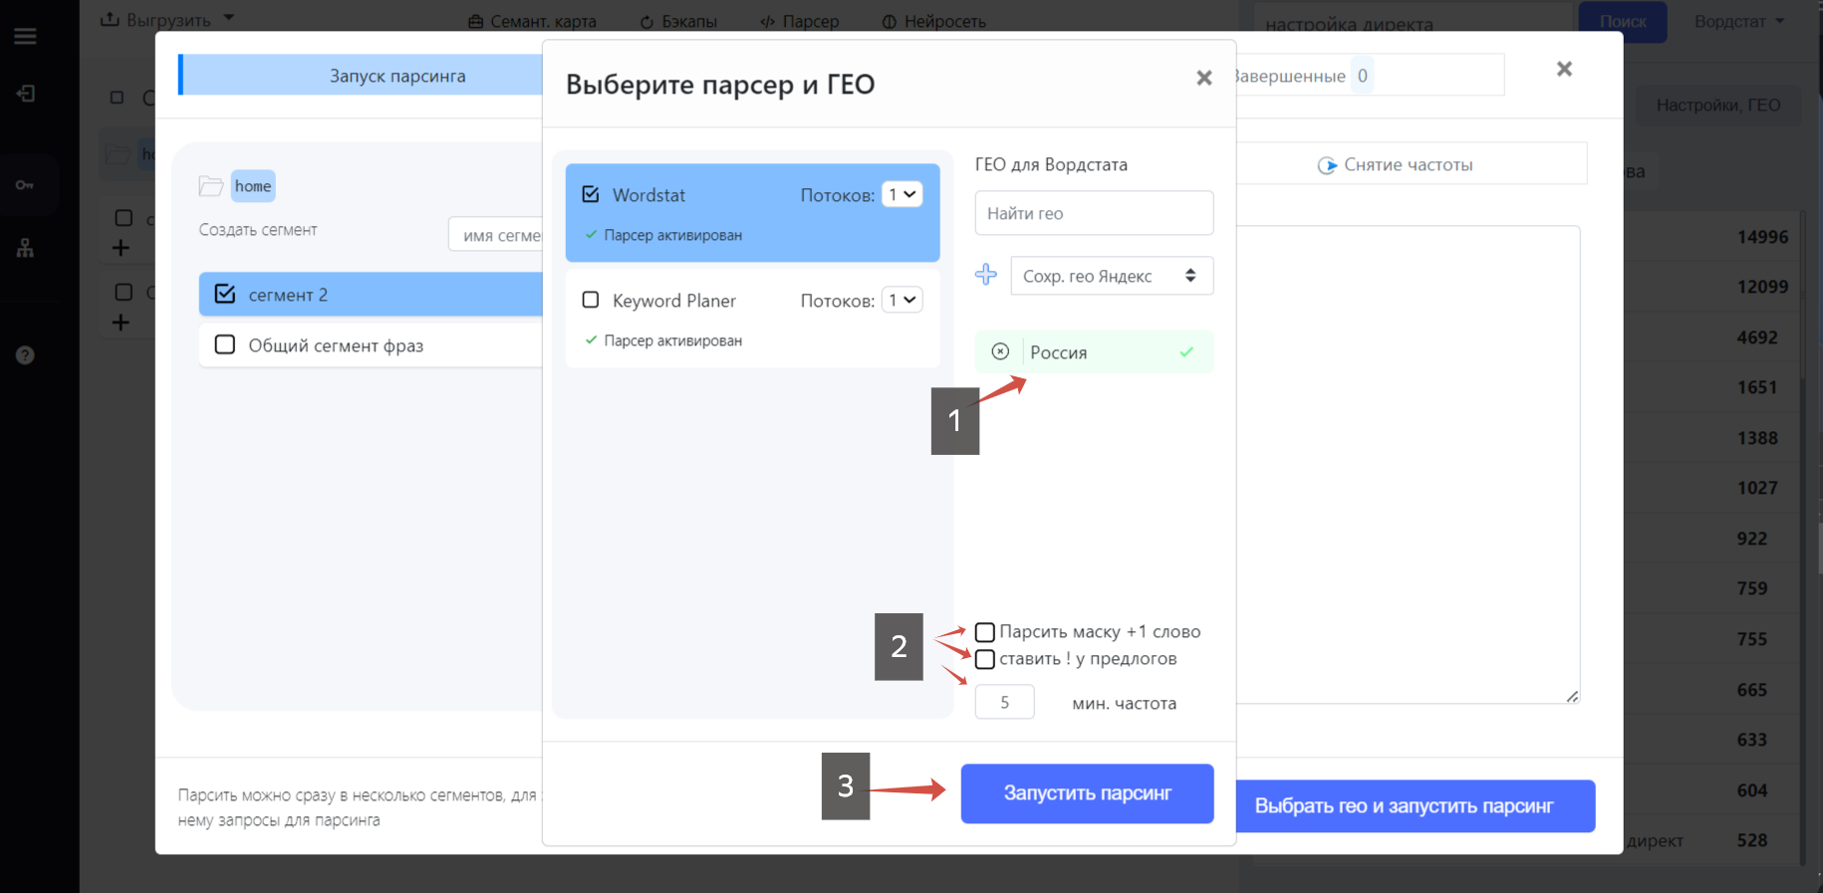Image resolution: width=1823 pixels, height=893 pixels.
Task: Click Выбрать гео и запустить парсинг button
Action: tap(1415, 805)
